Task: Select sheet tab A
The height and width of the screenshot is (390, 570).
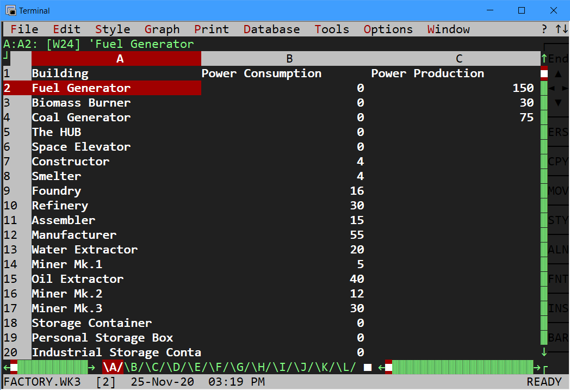Action: [x=113, y=367]
